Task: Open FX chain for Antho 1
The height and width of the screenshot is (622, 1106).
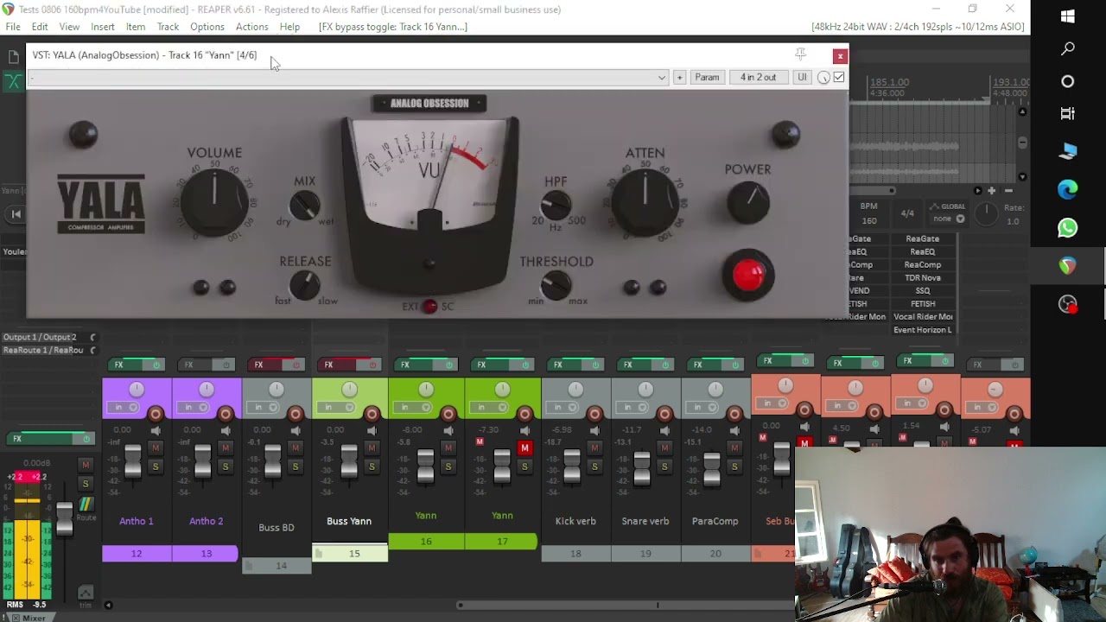Action: click(x=119, y=365)
